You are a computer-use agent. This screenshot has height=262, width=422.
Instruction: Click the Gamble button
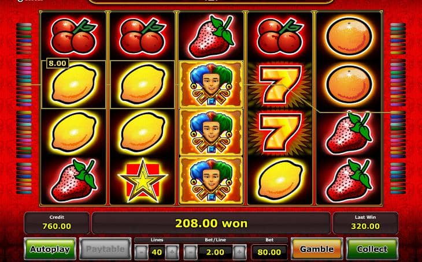(317, 249)
